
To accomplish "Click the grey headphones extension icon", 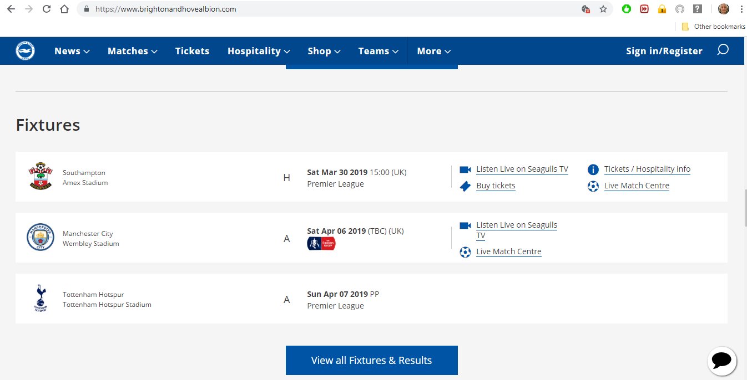I will point(680,9).
